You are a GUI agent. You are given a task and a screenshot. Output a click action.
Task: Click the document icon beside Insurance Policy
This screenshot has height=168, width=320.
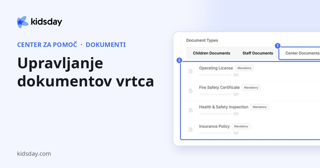190,130
